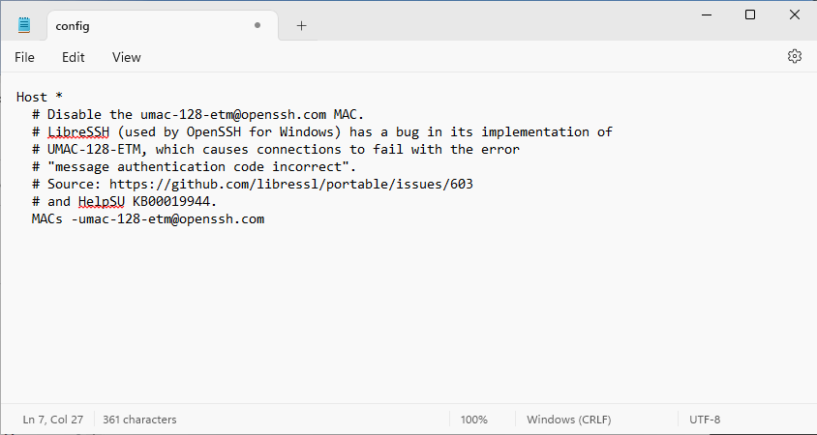This screenshot has width=817, height=435.
Task: Close the Notepad window
Action: coord(794,14)
